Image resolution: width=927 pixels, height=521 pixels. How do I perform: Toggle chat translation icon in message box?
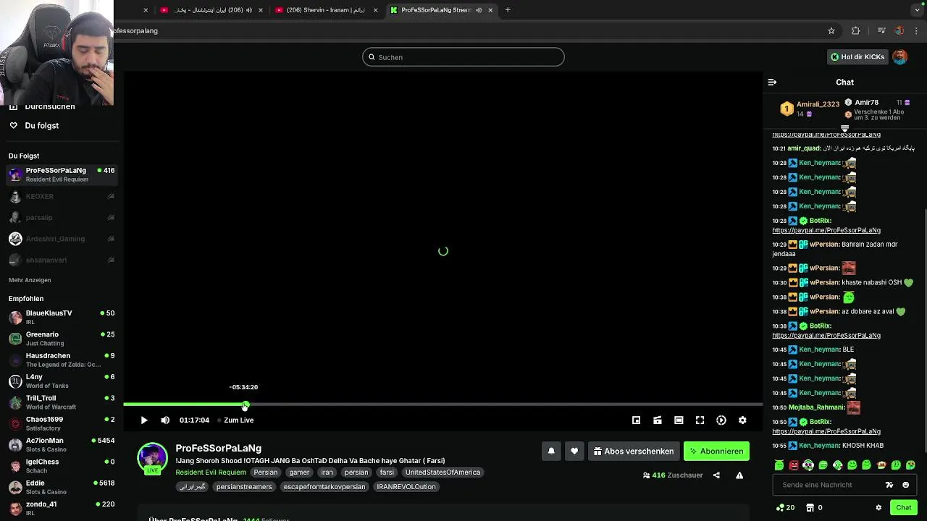(889, 485)
